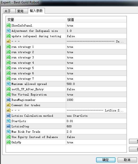Select the BaseMagicnumber variable name
This screenshot has height=164, width=138.
pos(23,100)
